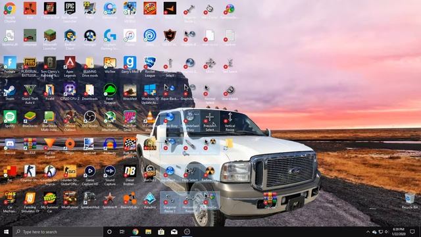Select the Fortnite desktop icon

point(10,63)
